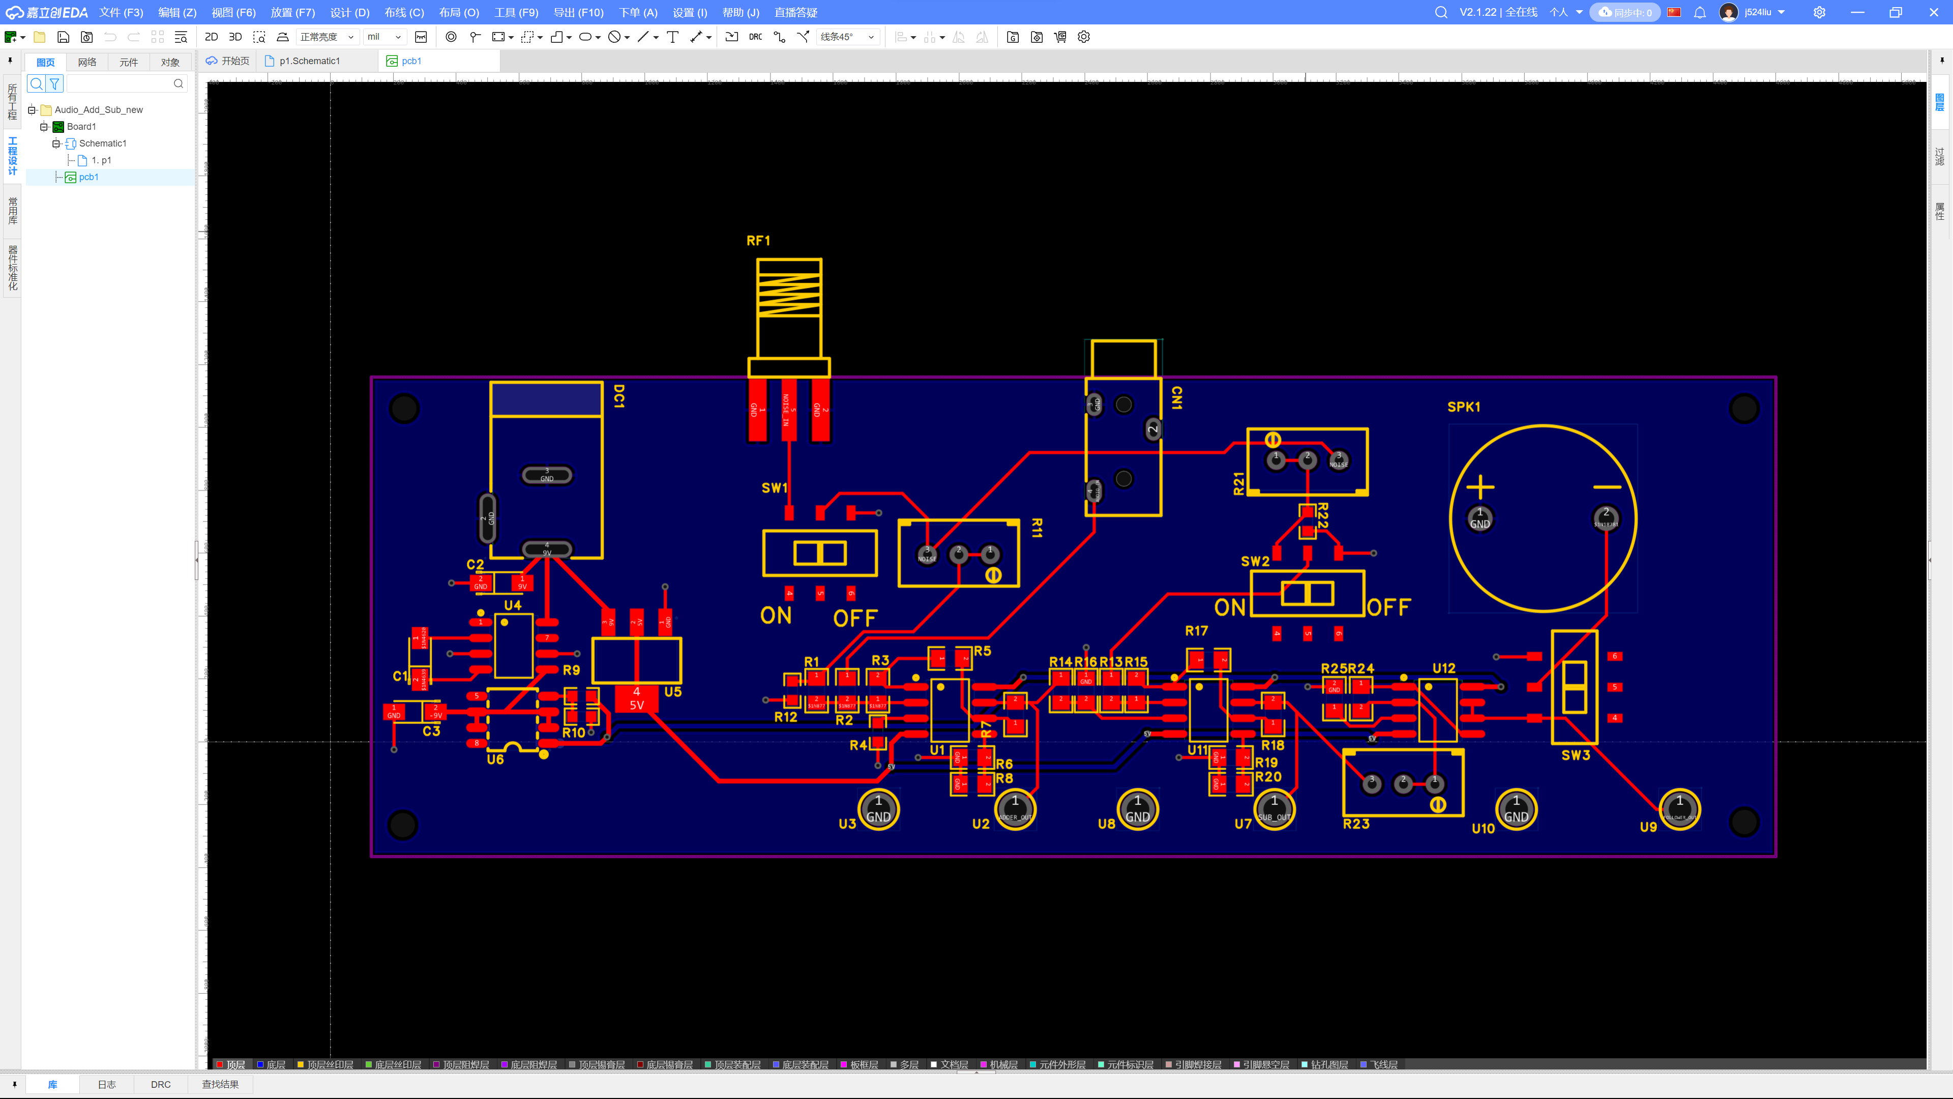Open the 日志 log panel
The width and height of the screenshot is (1953, 1099).
click(x=107, y=1085)
